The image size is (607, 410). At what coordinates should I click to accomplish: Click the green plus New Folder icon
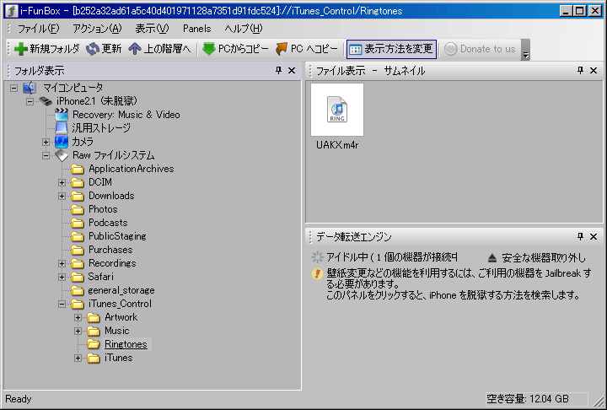21,49
